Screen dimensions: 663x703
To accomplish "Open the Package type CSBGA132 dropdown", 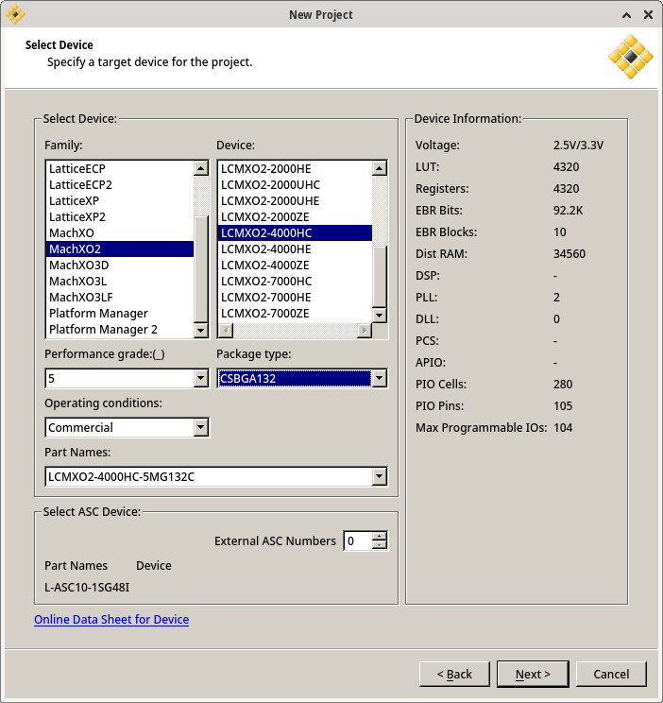I will 380,378.
